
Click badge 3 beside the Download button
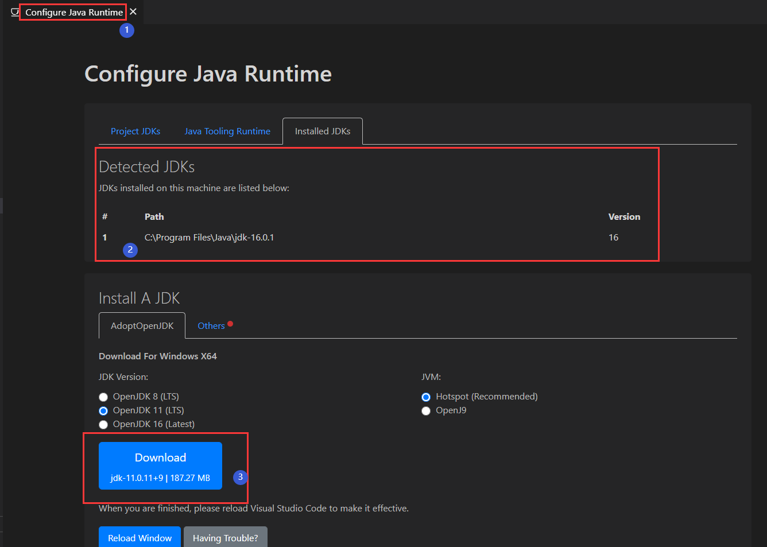point(240,477)
